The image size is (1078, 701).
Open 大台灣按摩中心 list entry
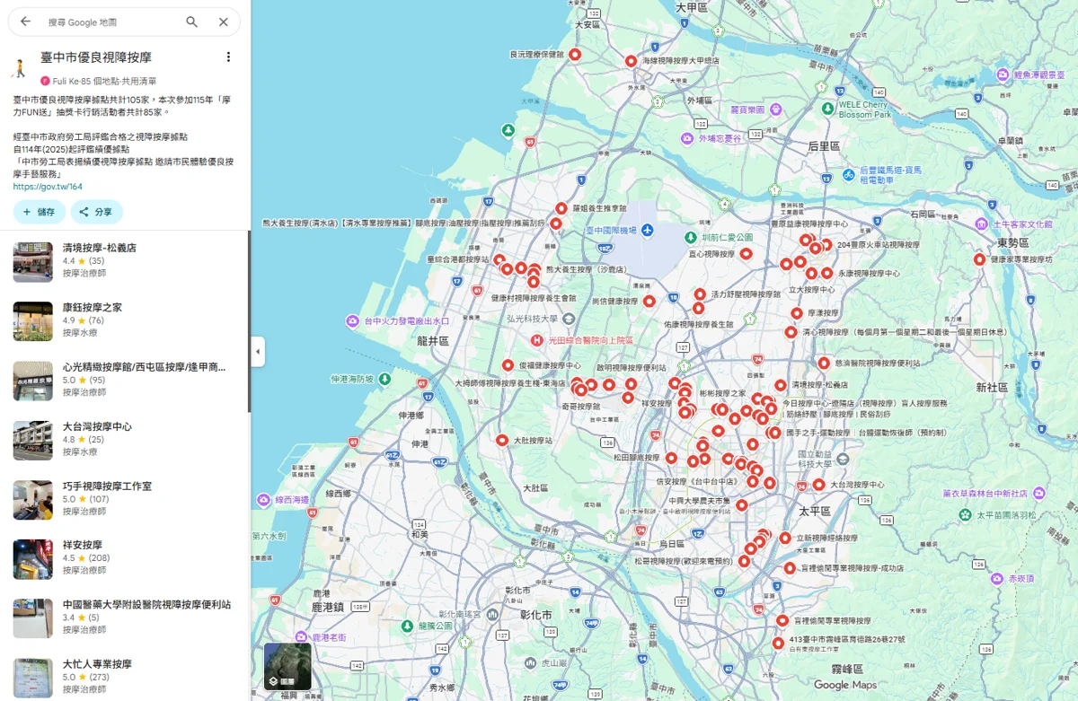pos(125,440)
